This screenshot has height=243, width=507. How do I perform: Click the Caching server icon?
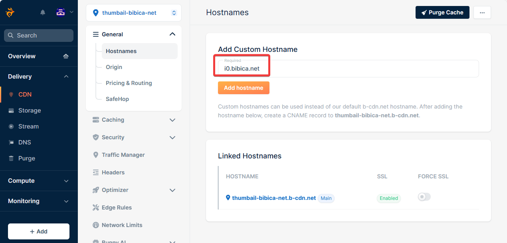click(96, 120)
